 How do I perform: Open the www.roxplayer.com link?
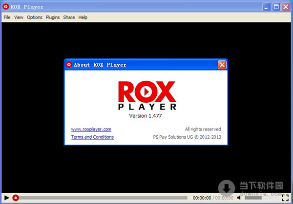pos(91,129)
